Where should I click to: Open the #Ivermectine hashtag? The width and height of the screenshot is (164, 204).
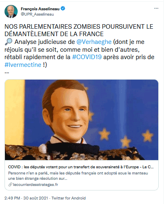(23, 65)
